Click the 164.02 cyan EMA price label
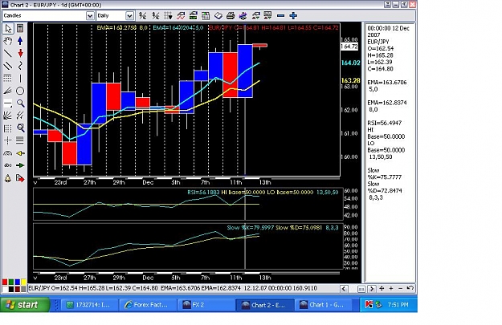This screenshot has height=325, width=502. pyautogui.click(x=350, y=63)
